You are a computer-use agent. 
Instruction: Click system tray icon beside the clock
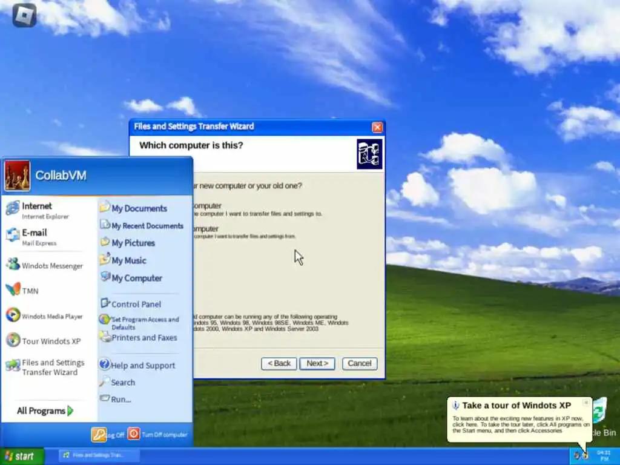point(585,456)
